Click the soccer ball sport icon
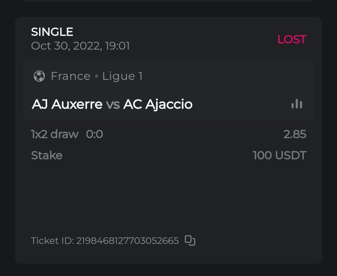Screen dimensions: 337x276 pyautogui.click(x=39, y=76)
